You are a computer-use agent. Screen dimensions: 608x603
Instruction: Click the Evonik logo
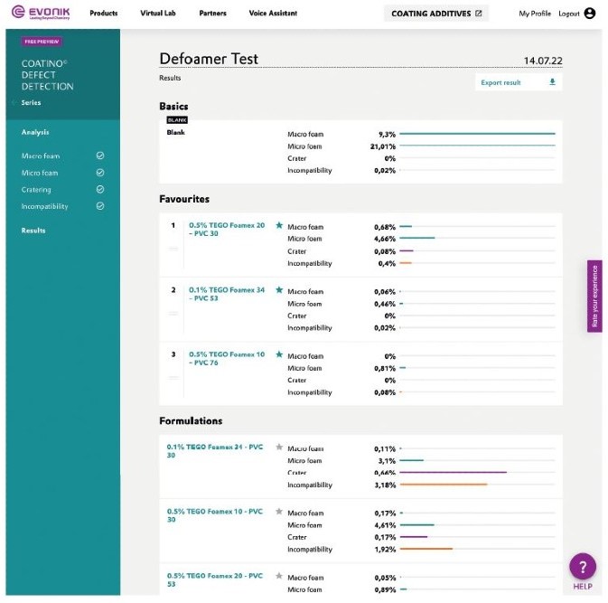(41, 13)
